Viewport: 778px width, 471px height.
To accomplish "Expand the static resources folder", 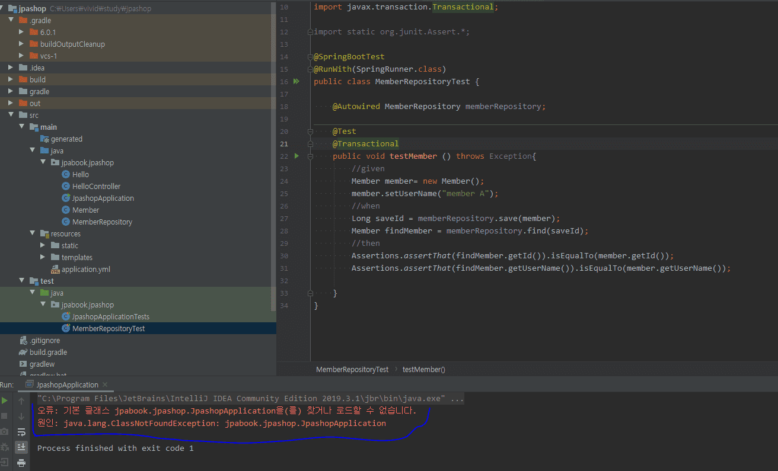I will 43,245.
